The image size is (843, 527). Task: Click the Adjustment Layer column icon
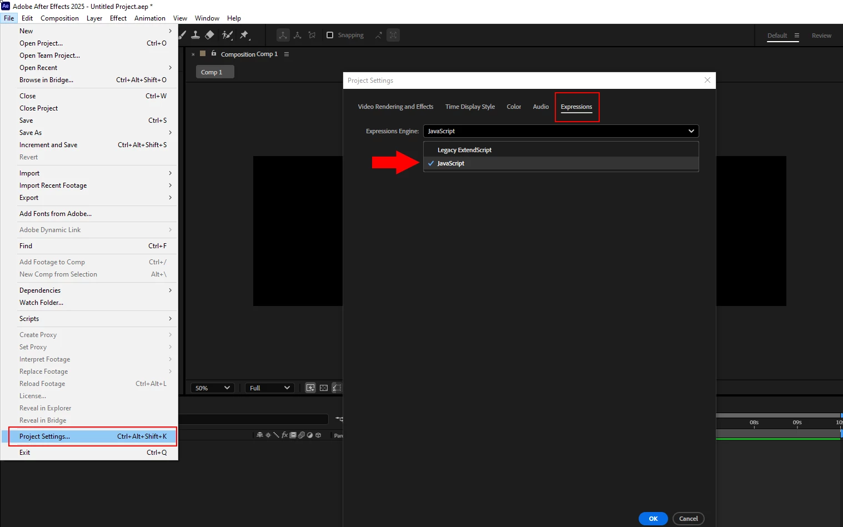[x=310, y=435]
